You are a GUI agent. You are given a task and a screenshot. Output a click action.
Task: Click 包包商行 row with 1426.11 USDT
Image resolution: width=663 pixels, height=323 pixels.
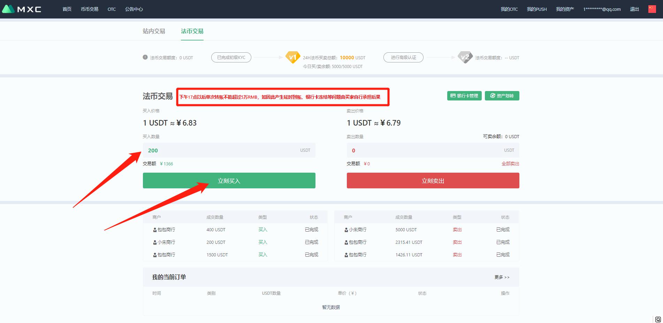point(427,255)
